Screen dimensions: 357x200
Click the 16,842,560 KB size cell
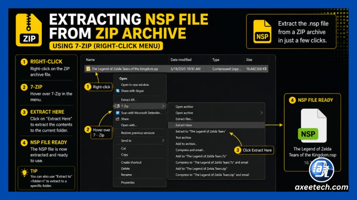(256, 69)
